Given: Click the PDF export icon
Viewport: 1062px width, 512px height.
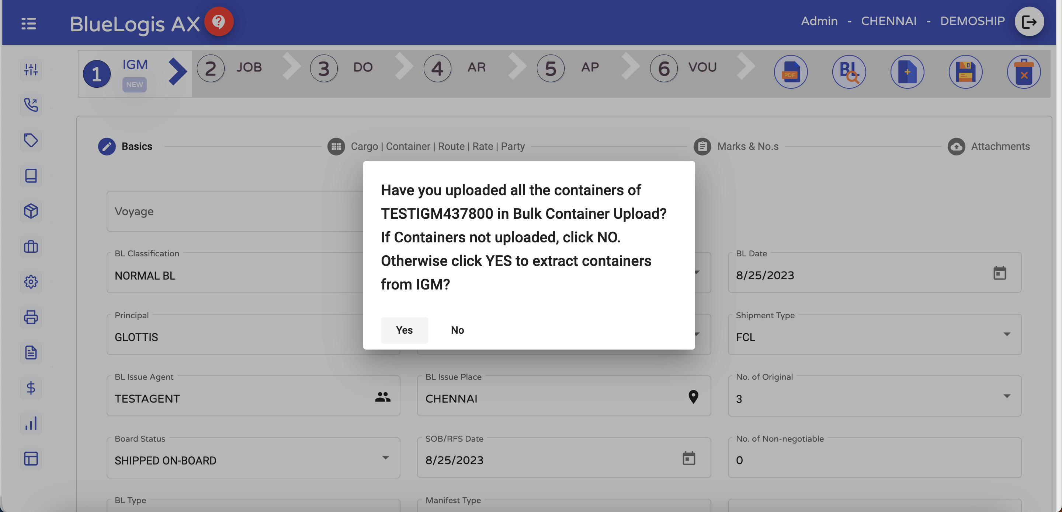Looking at the screenshot, I should pos(790,72).
